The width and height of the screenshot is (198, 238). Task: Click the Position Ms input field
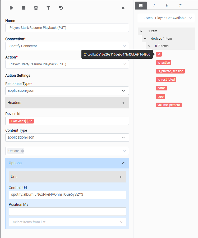tap(67, 212)
